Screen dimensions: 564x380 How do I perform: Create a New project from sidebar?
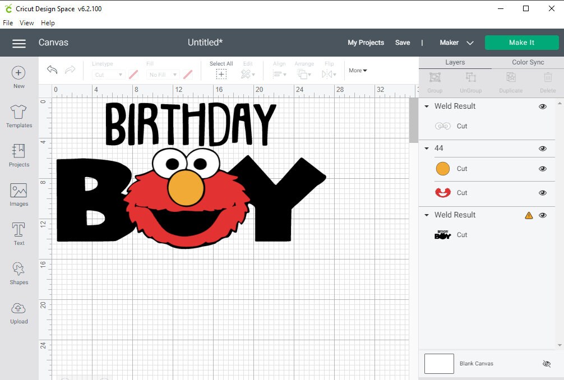(x=19, y=77)
